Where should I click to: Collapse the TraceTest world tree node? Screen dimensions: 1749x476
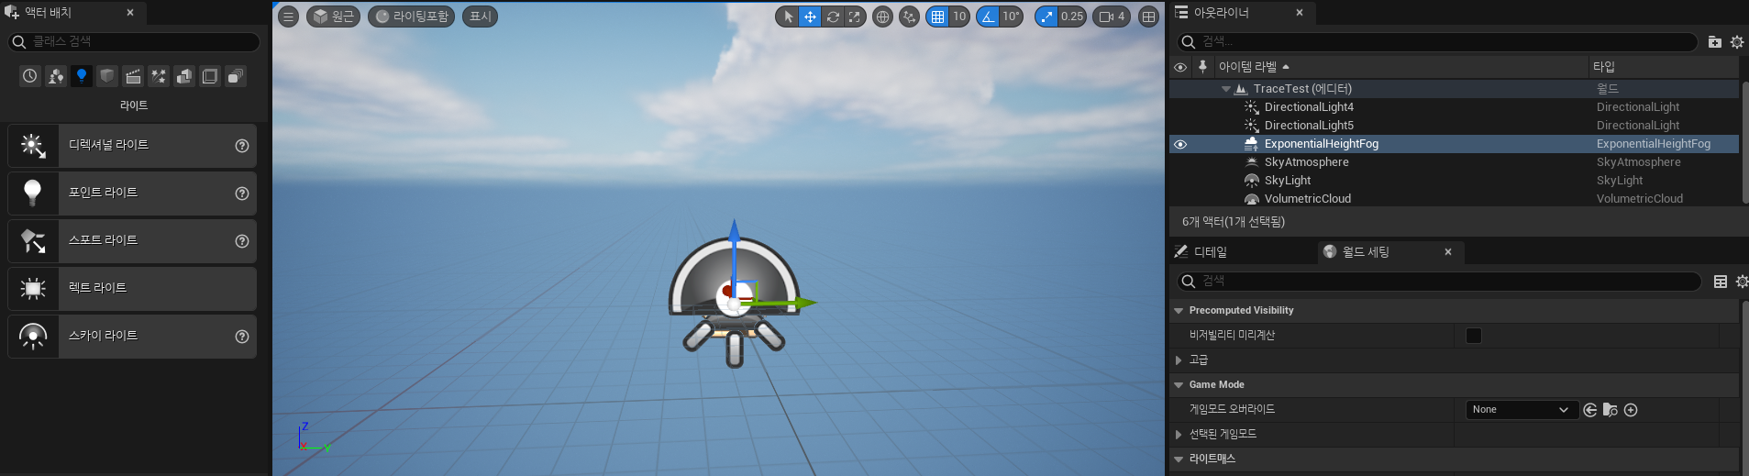point(1226,89)
